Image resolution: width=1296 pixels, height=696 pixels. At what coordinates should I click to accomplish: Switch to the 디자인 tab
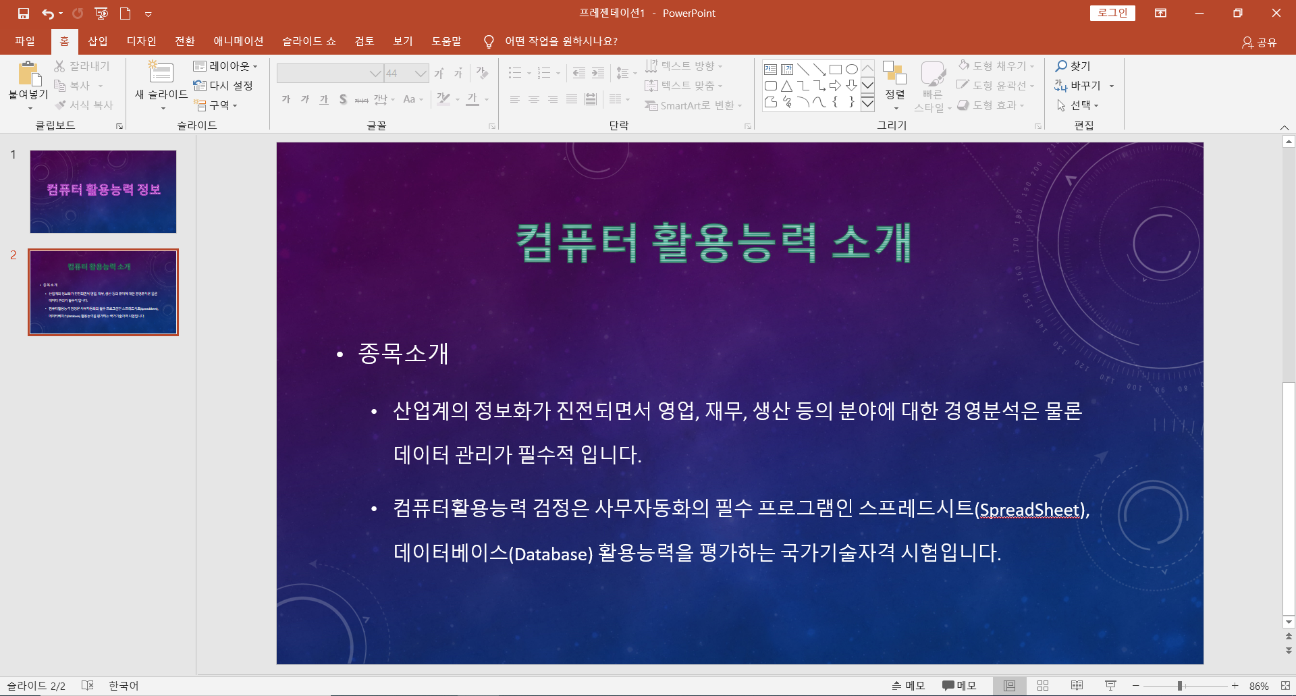[x=142, y=41]
